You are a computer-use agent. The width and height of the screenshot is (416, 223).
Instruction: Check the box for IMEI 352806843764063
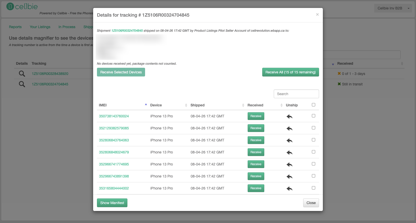coord(313,140)
